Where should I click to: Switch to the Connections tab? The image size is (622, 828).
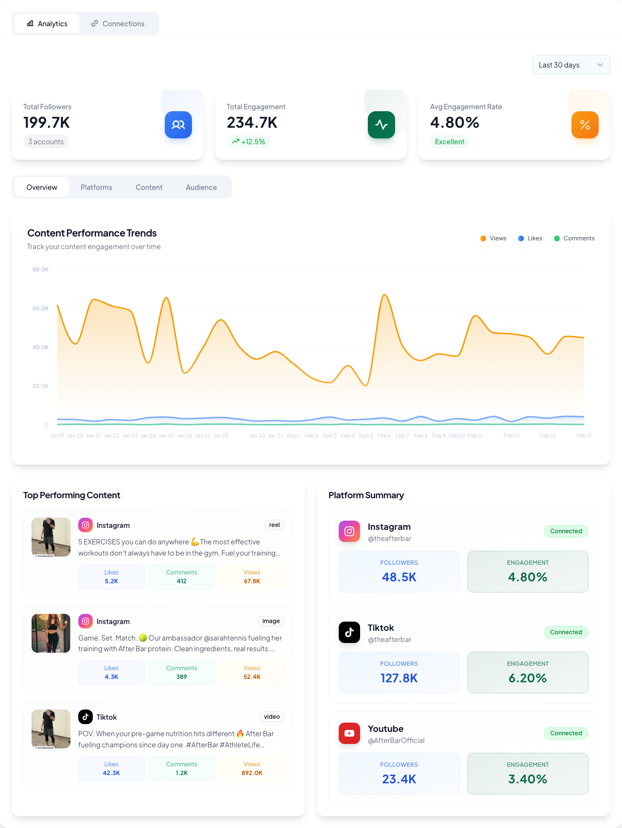pyautogui.click(x=118, y=23)
